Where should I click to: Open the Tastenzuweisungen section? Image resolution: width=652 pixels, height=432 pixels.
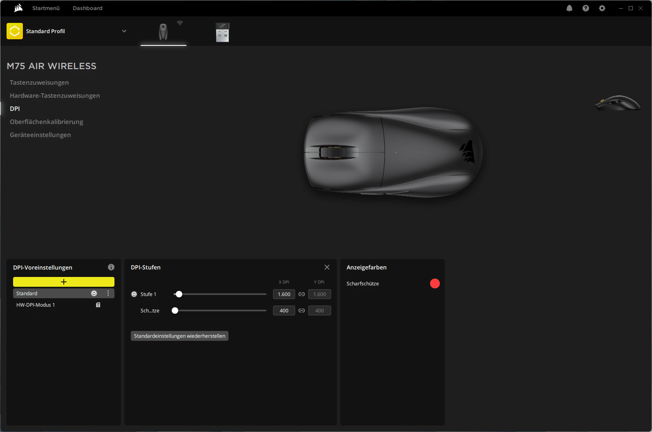point(39,83)
